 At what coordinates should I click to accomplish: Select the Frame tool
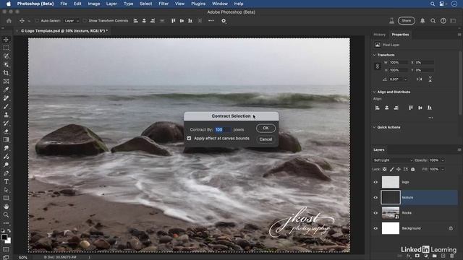(6, 82)
